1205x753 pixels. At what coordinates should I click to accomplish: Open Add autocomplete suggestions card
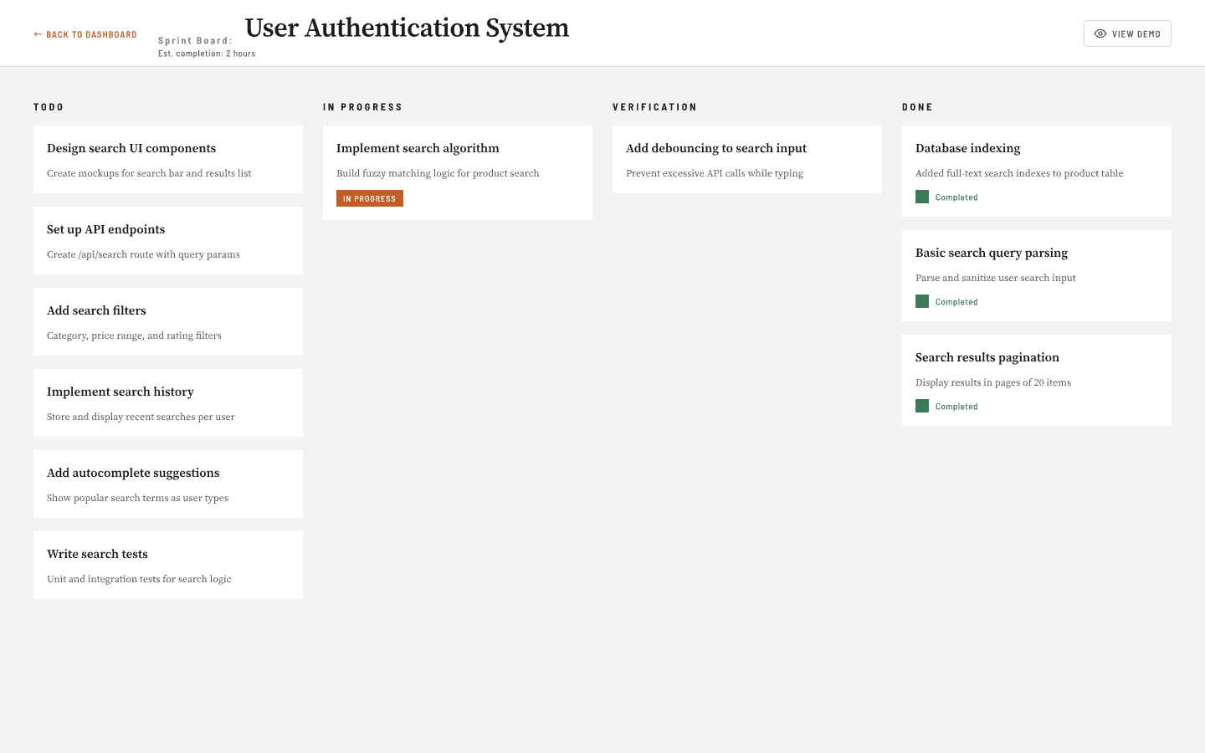click(x=167, y=484)
